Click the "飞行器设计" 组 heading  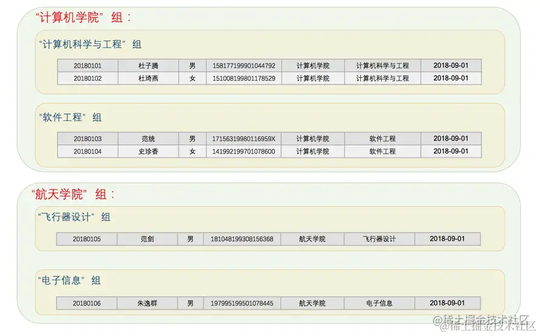74,217
